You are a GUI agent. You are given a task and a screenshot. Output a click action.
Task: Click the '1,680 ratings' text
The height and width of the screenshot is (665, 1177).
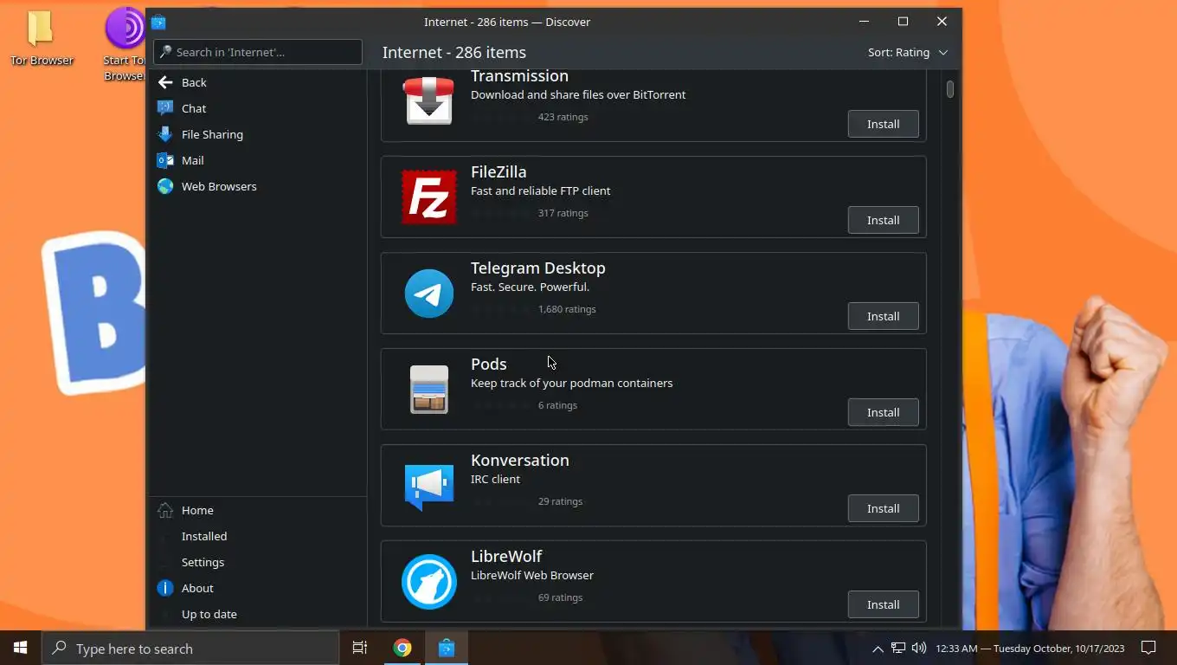coord(567,309)
